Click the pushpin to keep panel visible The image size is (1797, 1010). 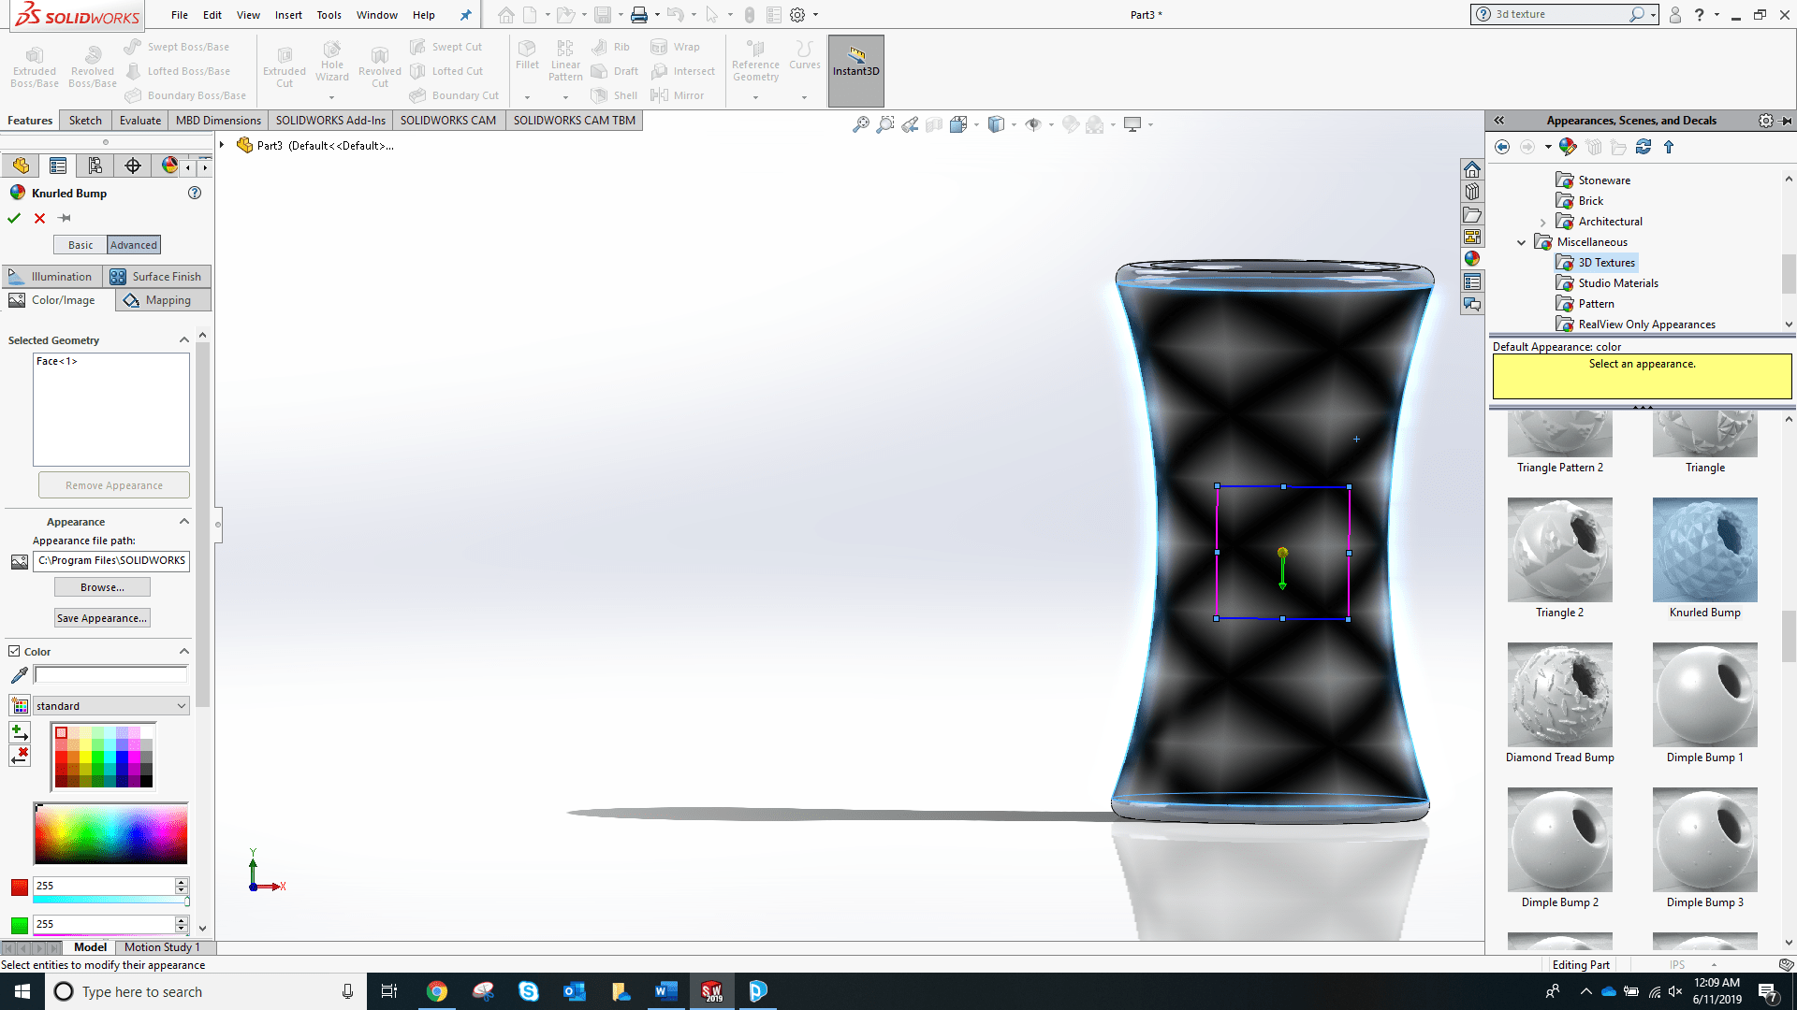65,218
